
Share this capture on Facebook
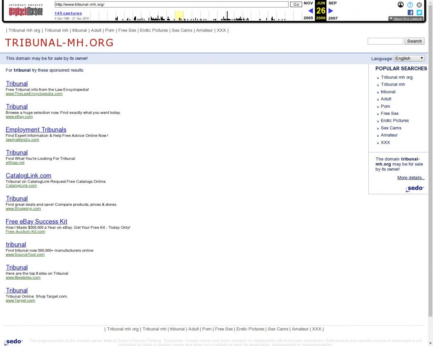coord(410,13)
